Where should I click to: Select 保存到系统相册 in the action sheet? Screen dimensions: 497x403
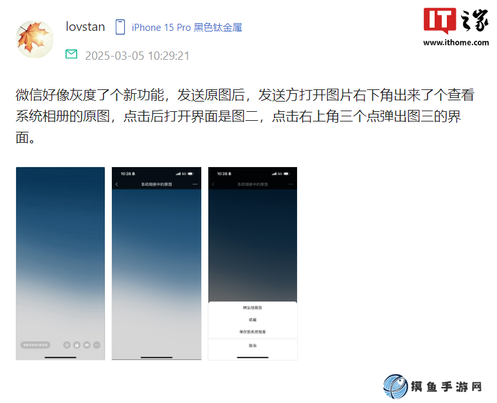click(253, 332)
